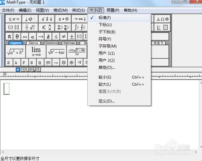
Task: Insert the left triangle symbol ◁
Action: coord(79,62)
